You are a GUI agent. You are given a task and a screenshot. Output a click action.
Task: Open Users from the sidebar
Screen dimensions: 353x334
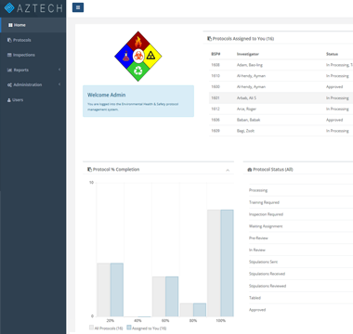(33, 100)
